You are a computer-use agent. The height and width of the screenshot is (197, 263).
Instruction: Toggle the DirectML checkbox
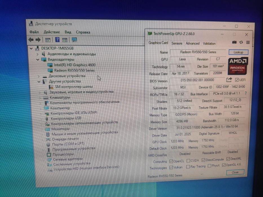tap(228, 159)
